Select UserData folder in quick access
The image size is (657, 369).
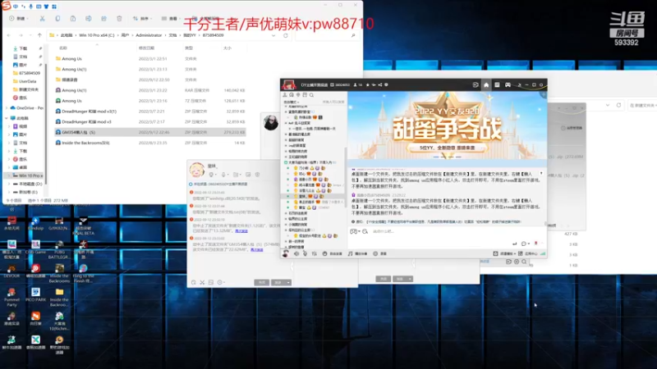tap(25, 81)
